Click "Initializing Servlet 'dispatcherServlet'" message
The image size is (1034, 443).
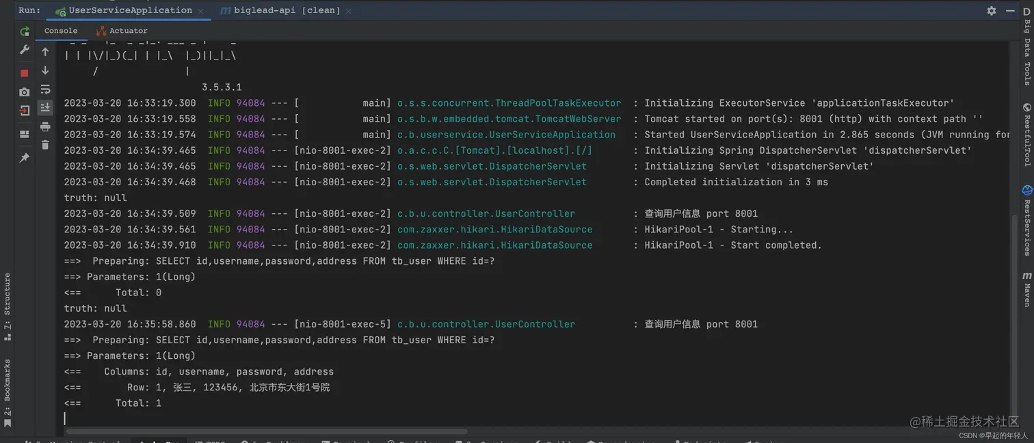pos(759,166)
